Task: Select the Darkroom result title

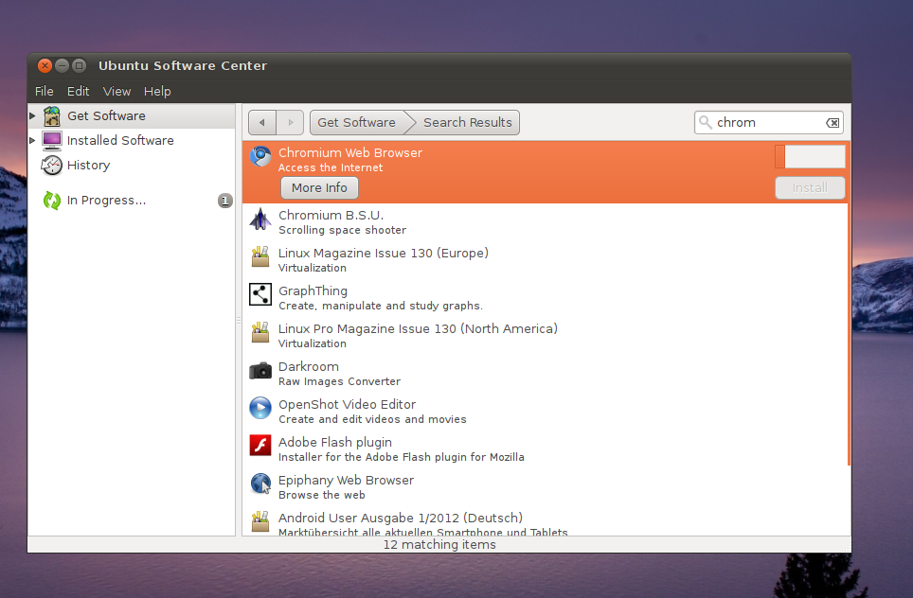Action: click(309, 366)
